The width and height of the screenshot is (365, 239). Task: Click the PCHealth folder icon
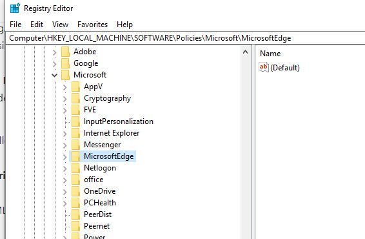pyautogui.click(x=75, y=203)
